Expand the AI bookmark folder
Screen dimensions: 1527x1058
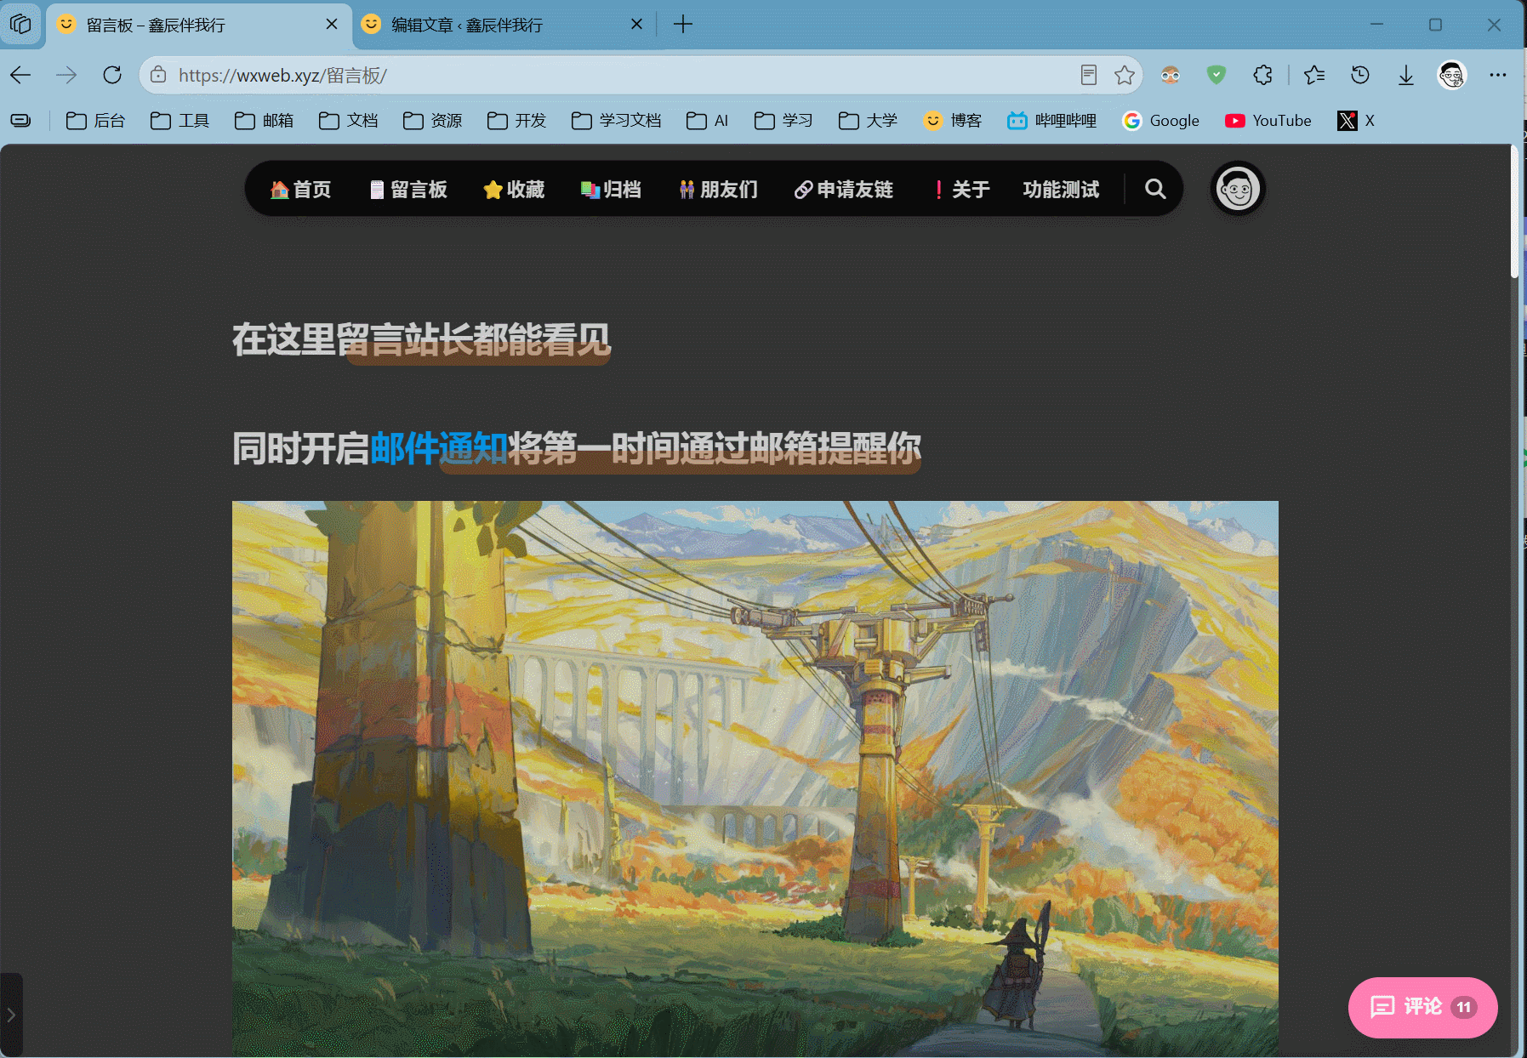pyautogui.click(x=707, y=121)
